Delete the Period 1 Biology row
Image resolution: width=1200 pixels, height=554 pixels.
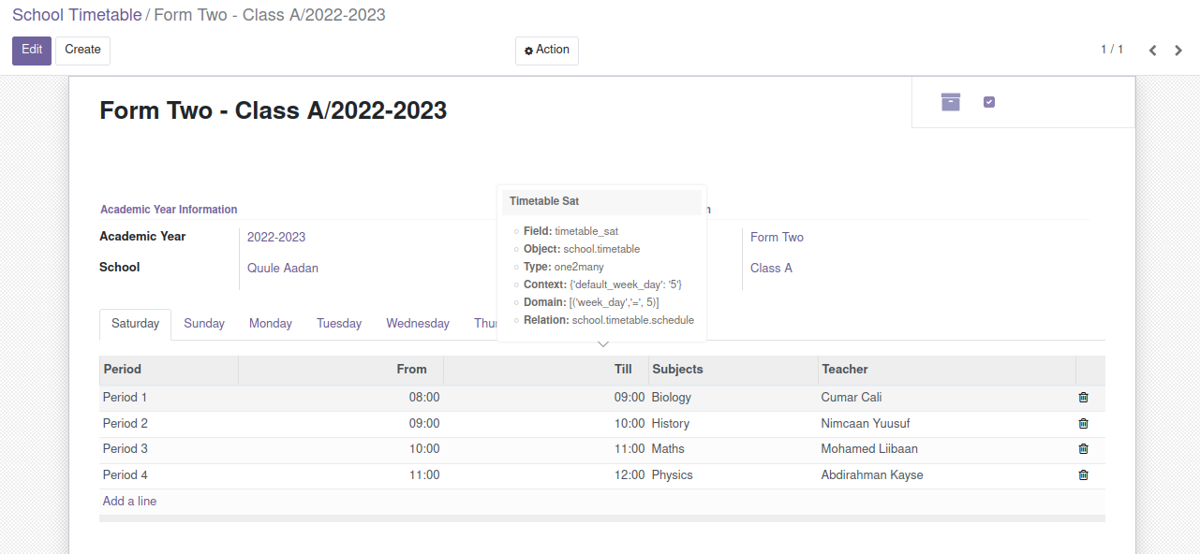click(x=1083, y=398)
